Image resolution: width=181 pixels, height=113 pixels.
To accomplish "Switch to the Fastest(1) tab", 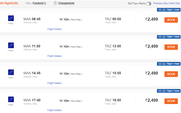I will (x=39, y=3).
